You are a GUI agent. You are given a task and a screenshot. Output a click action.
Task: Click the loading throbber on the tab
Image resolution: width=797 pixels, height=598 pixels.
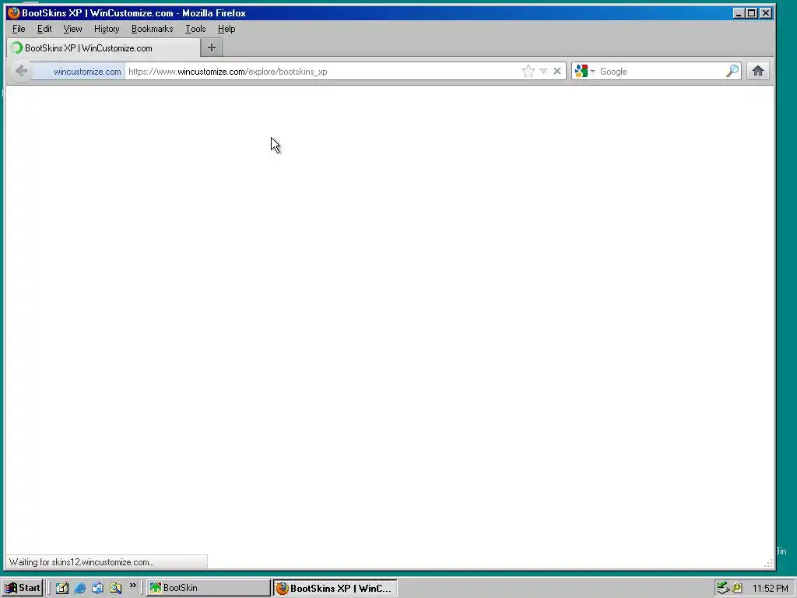pos(17,47)
